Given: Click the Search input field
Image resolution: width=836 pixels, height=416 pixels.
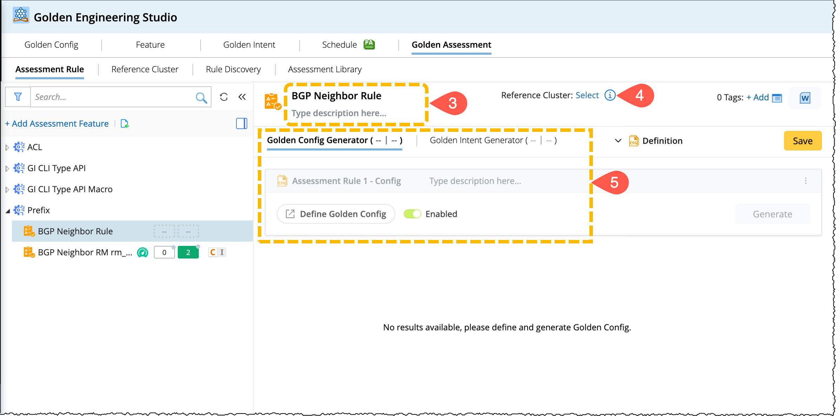Looking at the screenshot, I should click(112, 97).
